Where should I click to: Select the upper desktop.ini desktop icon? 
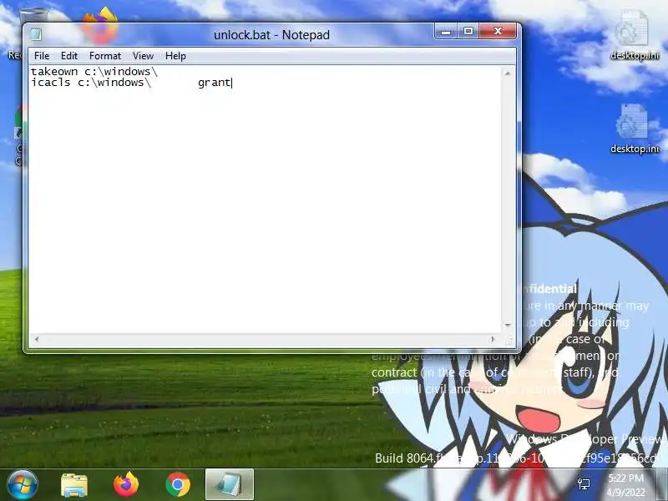[x=634, y=36]
